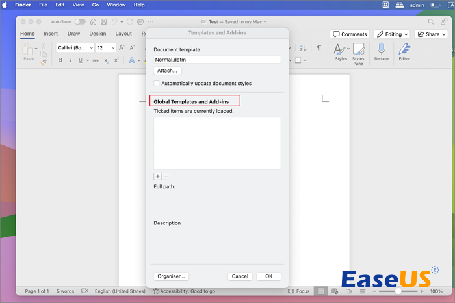Click Cancel in Templates dialog
The width and height of the screenshot is (455, 303).
240,276
